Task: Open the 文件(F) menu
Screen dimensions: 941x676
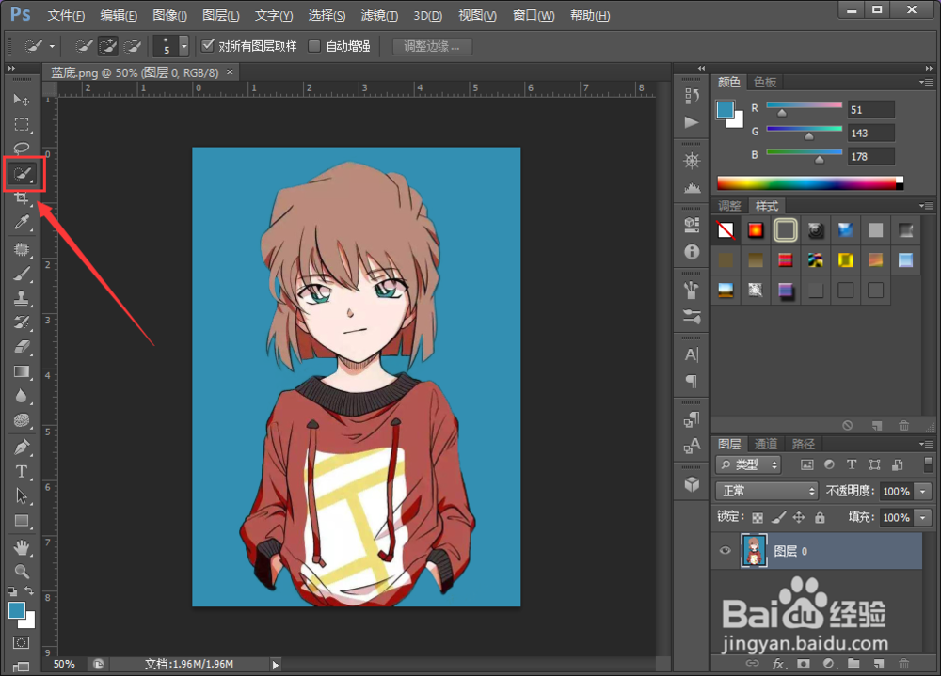Action: point(66,16)
